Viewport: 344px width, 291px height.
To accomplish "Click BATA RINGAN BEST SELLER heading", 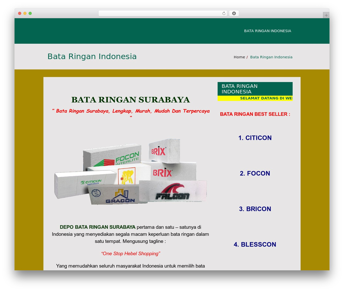I will [x=255, y=114].
